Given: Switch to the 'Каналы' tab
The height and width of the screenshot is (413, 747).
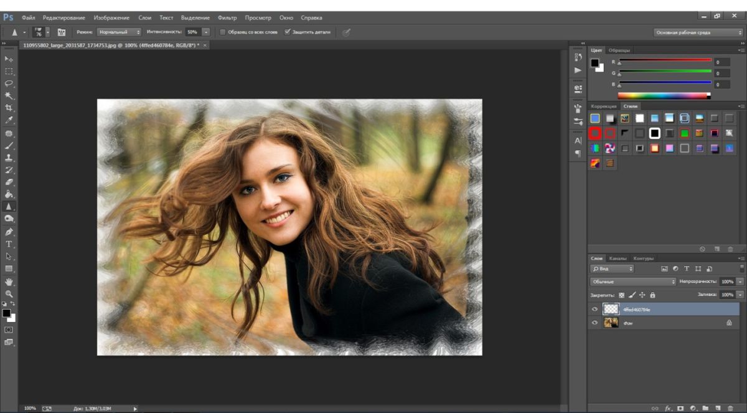Looking at the screenshot, I should pyautogui.click(x=618, y=259).
